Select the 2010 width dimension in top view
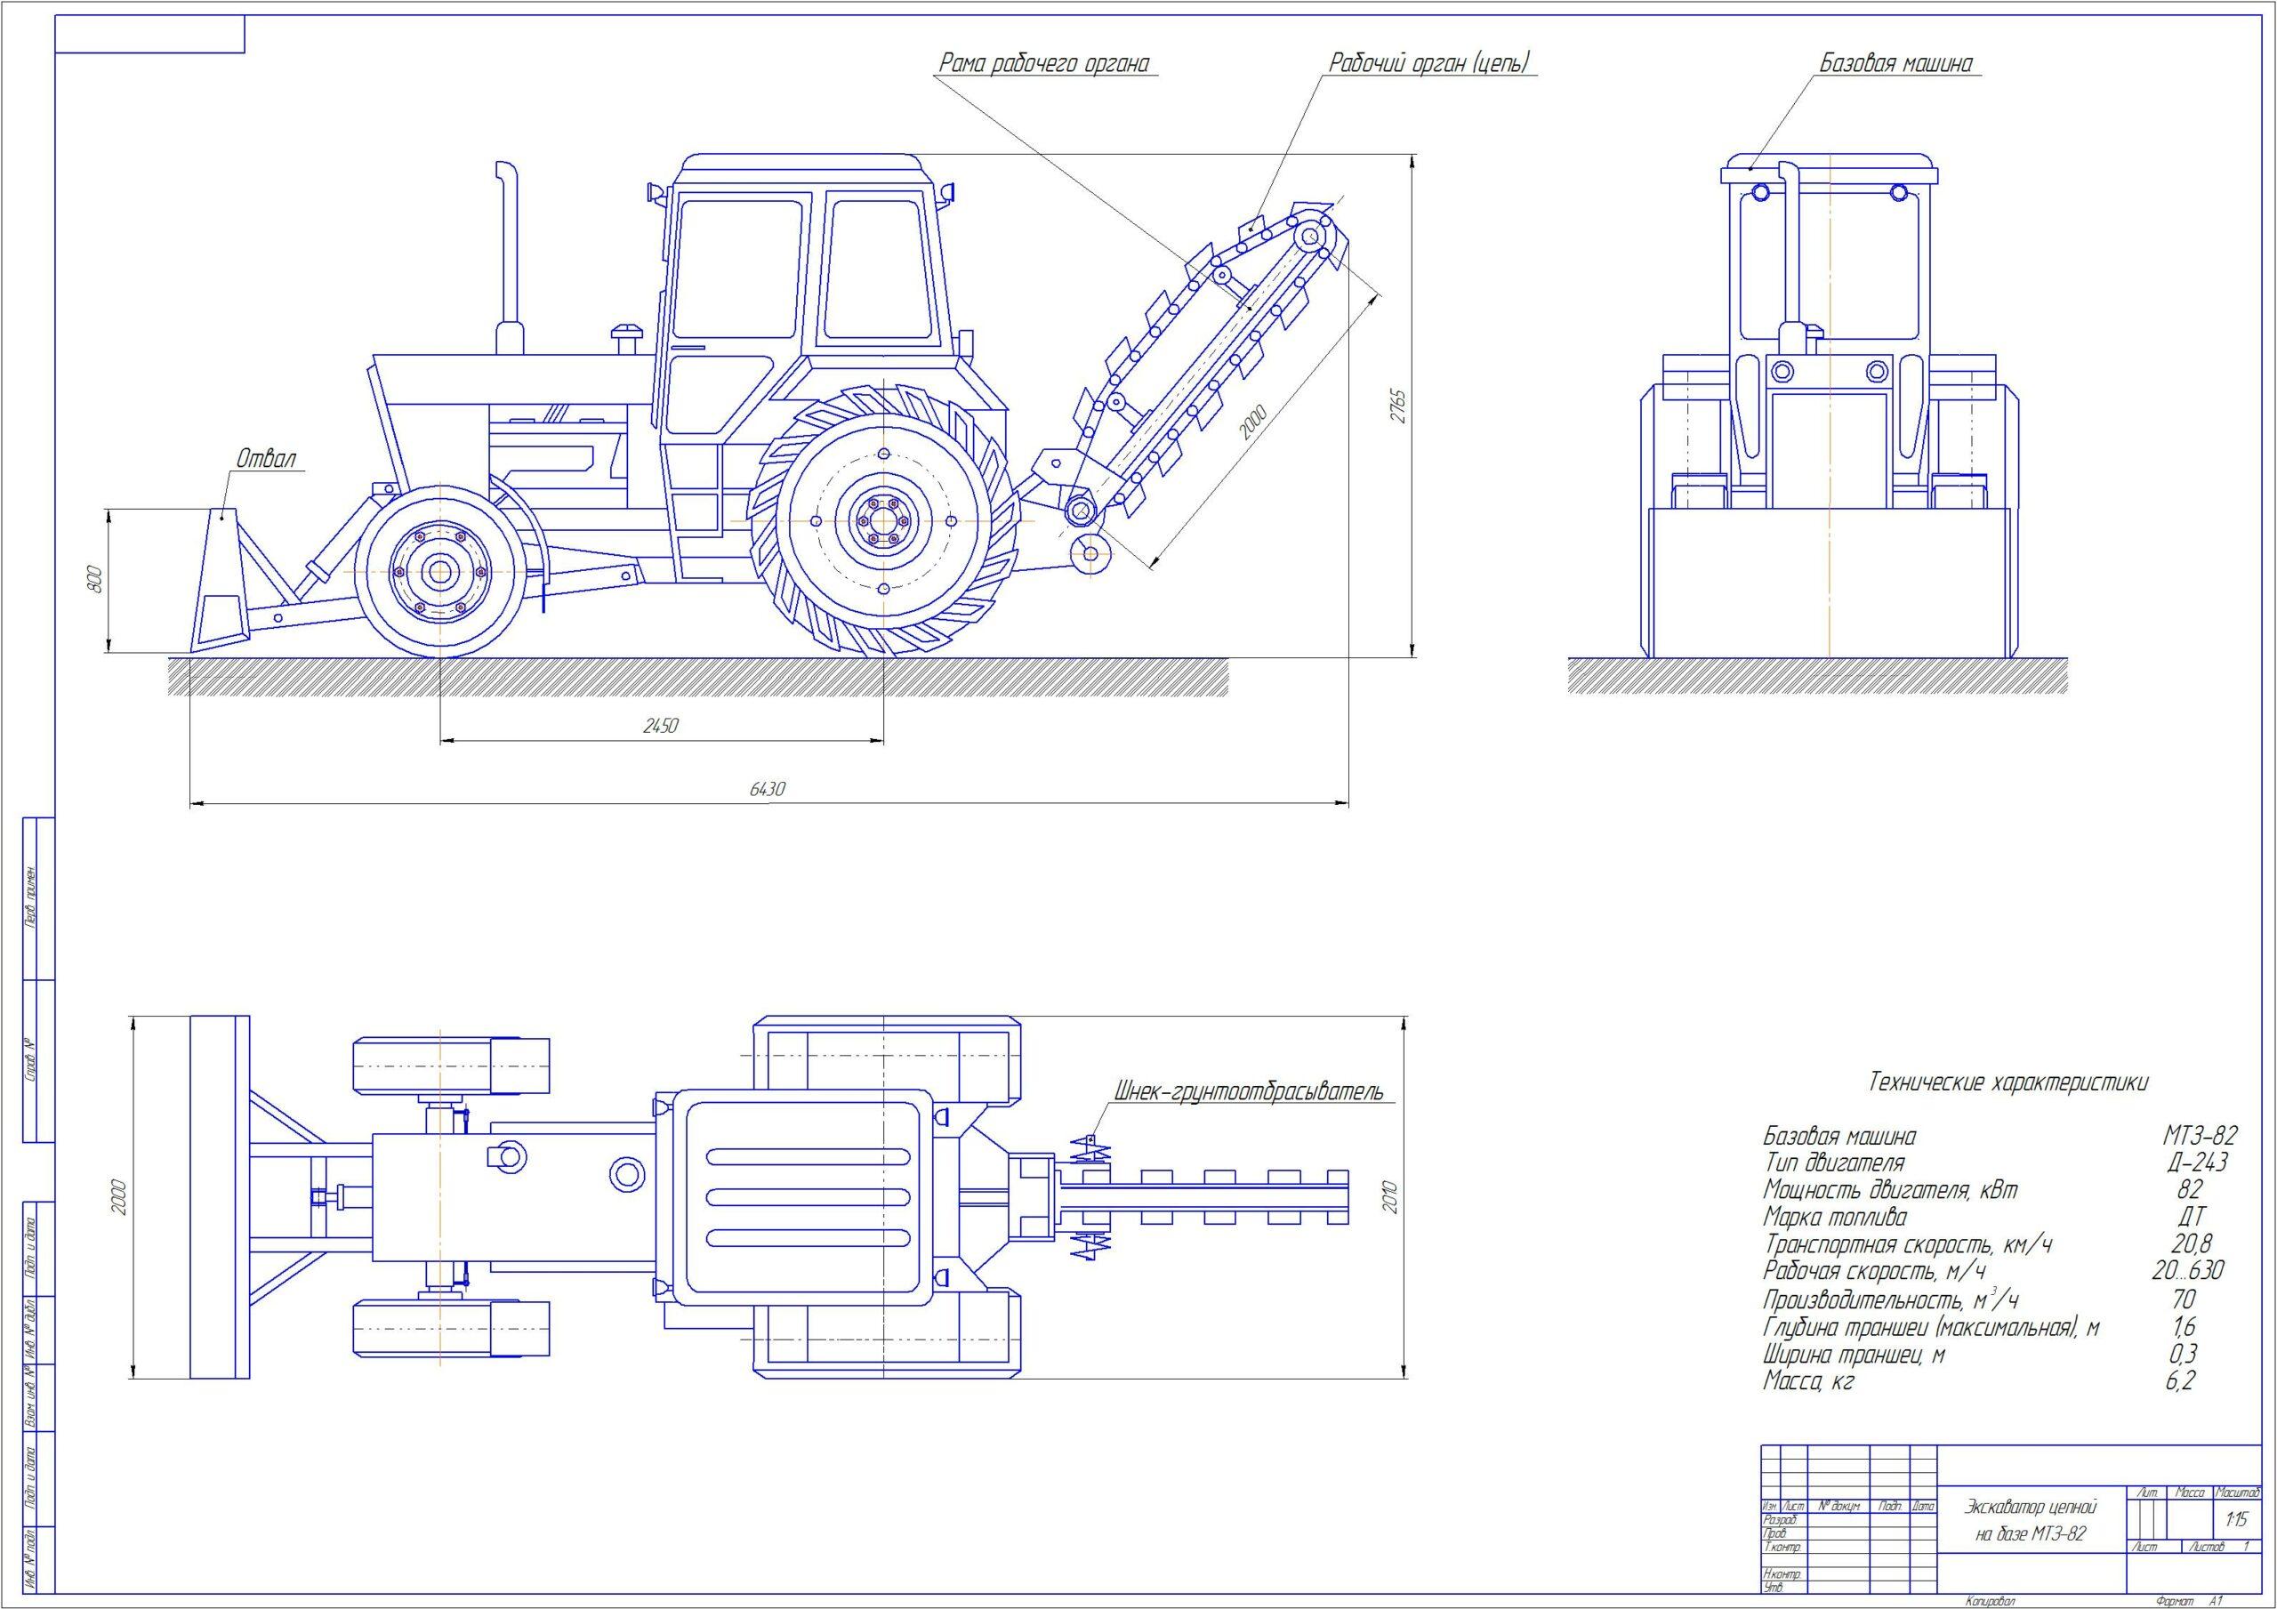 click(1389, 1197)
